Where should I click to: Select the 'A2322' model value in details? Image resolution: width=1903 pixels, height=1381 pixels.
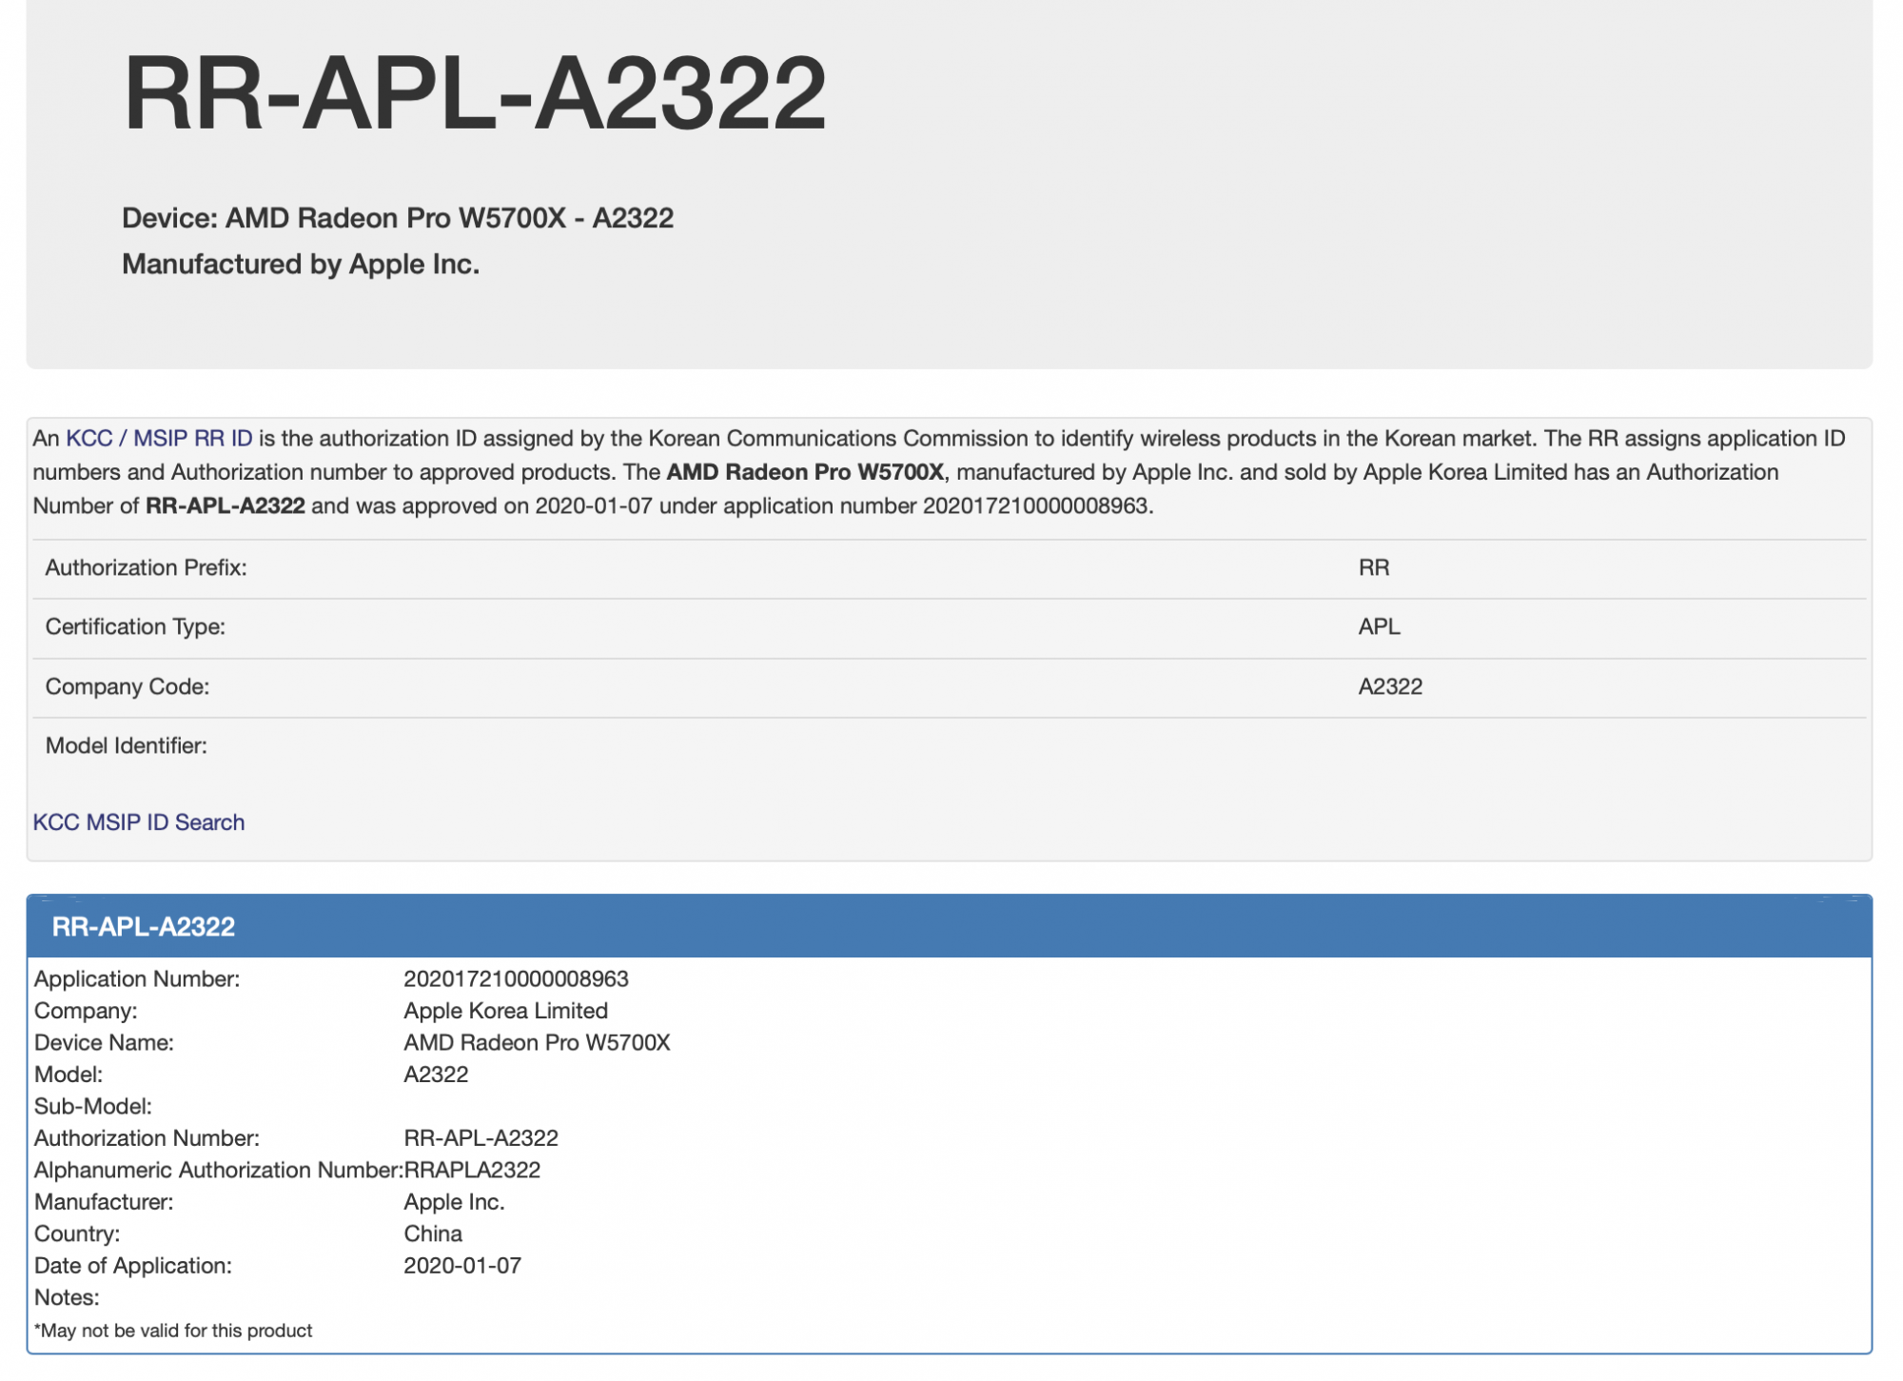pos(437,1075)
